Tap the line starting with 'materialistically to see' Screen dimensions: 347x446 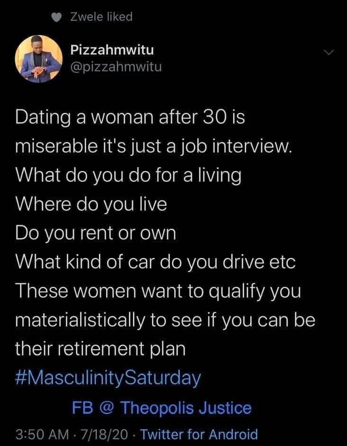tap(165, 320)
